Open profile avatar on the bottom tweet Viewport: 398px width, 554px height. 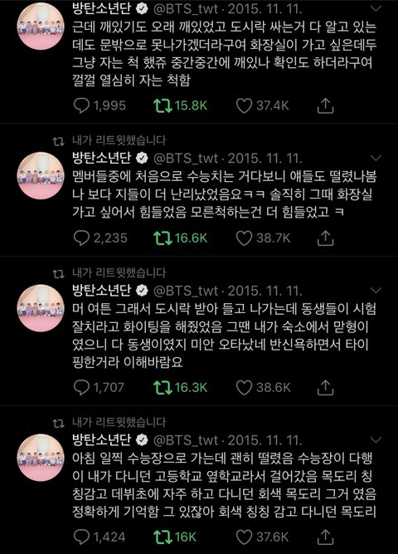tap(41, 458)
